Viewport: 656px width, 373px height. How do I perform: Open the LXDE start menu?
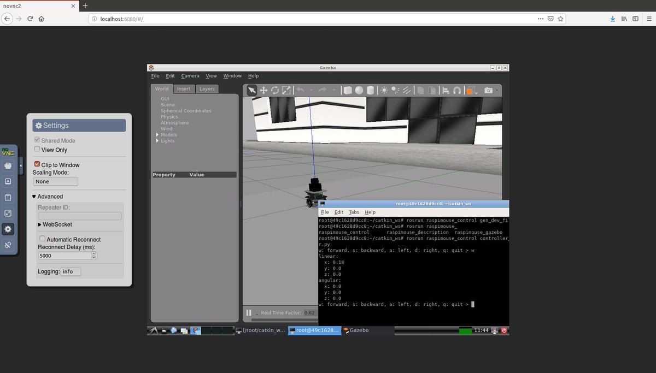pos(154,330)
